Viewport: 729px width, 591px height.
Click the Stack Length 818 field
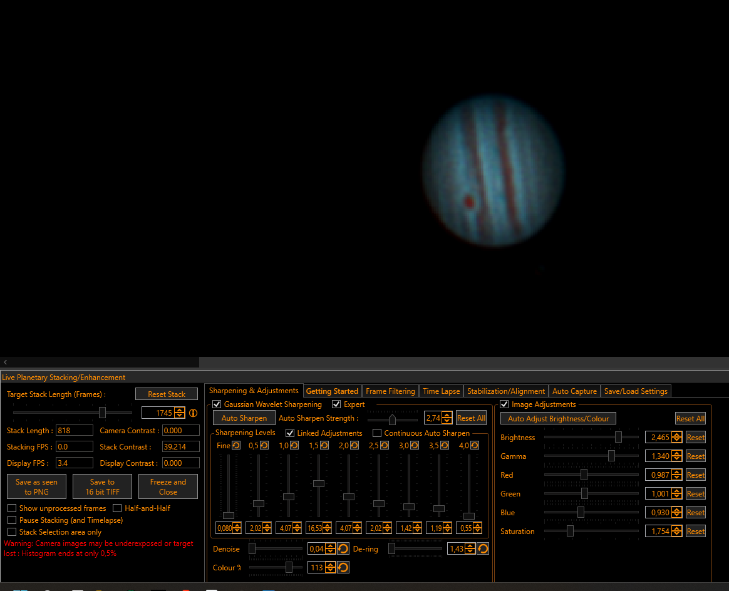pyautogui.click(x=75, y=430)
